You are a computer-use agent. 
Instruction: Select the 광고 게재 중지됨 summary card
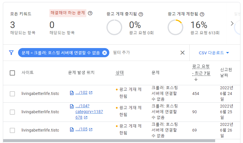[x=130, y=23]
